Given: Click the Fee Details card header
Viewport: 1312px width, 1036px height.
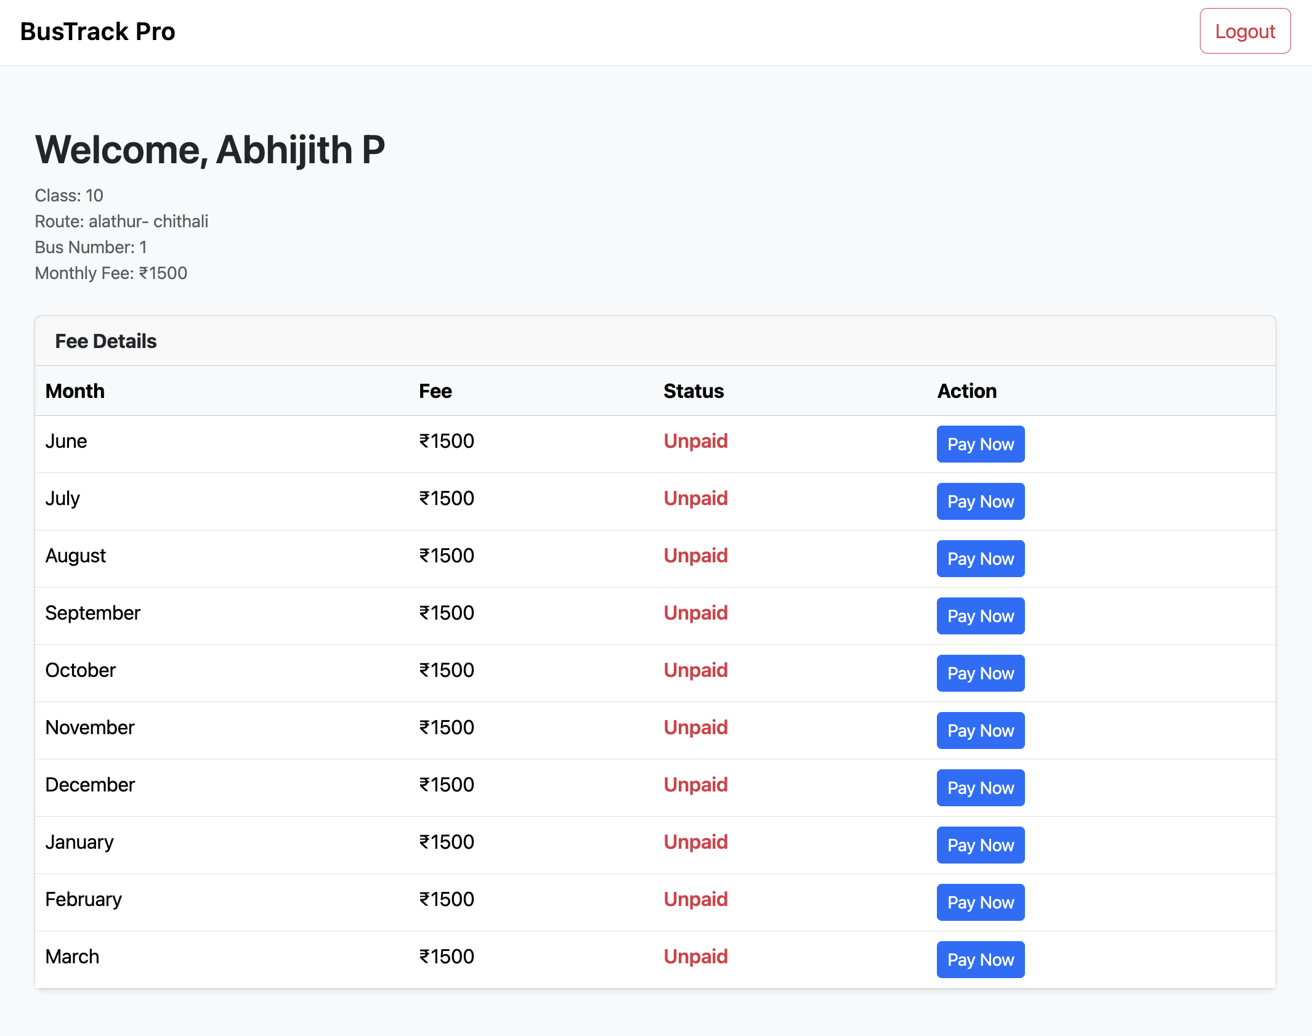Looking at the screenshot, I should coord(106,341).
